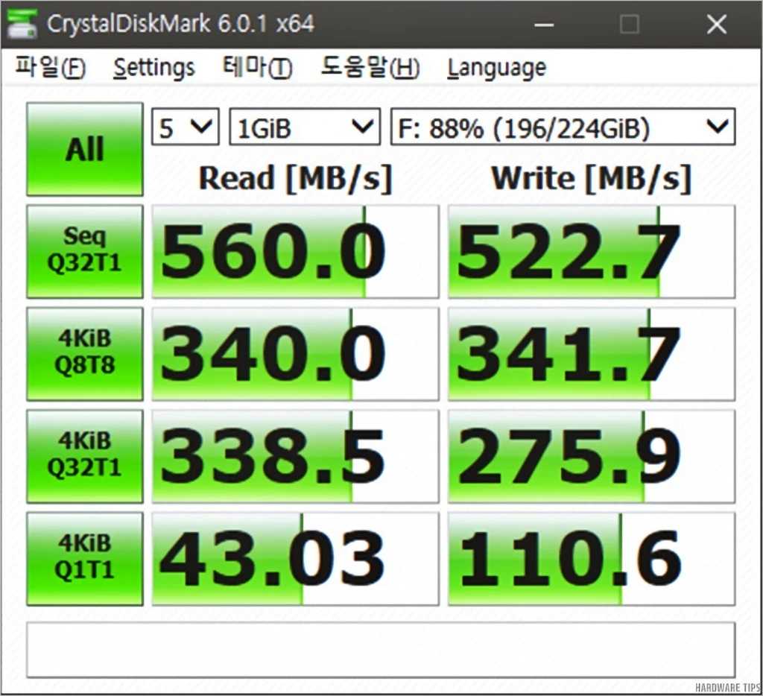Expand the 1GiB test size dropdown
Image resolution: width=763 pixels, height=696 pixels.
(x=305, y=127)
